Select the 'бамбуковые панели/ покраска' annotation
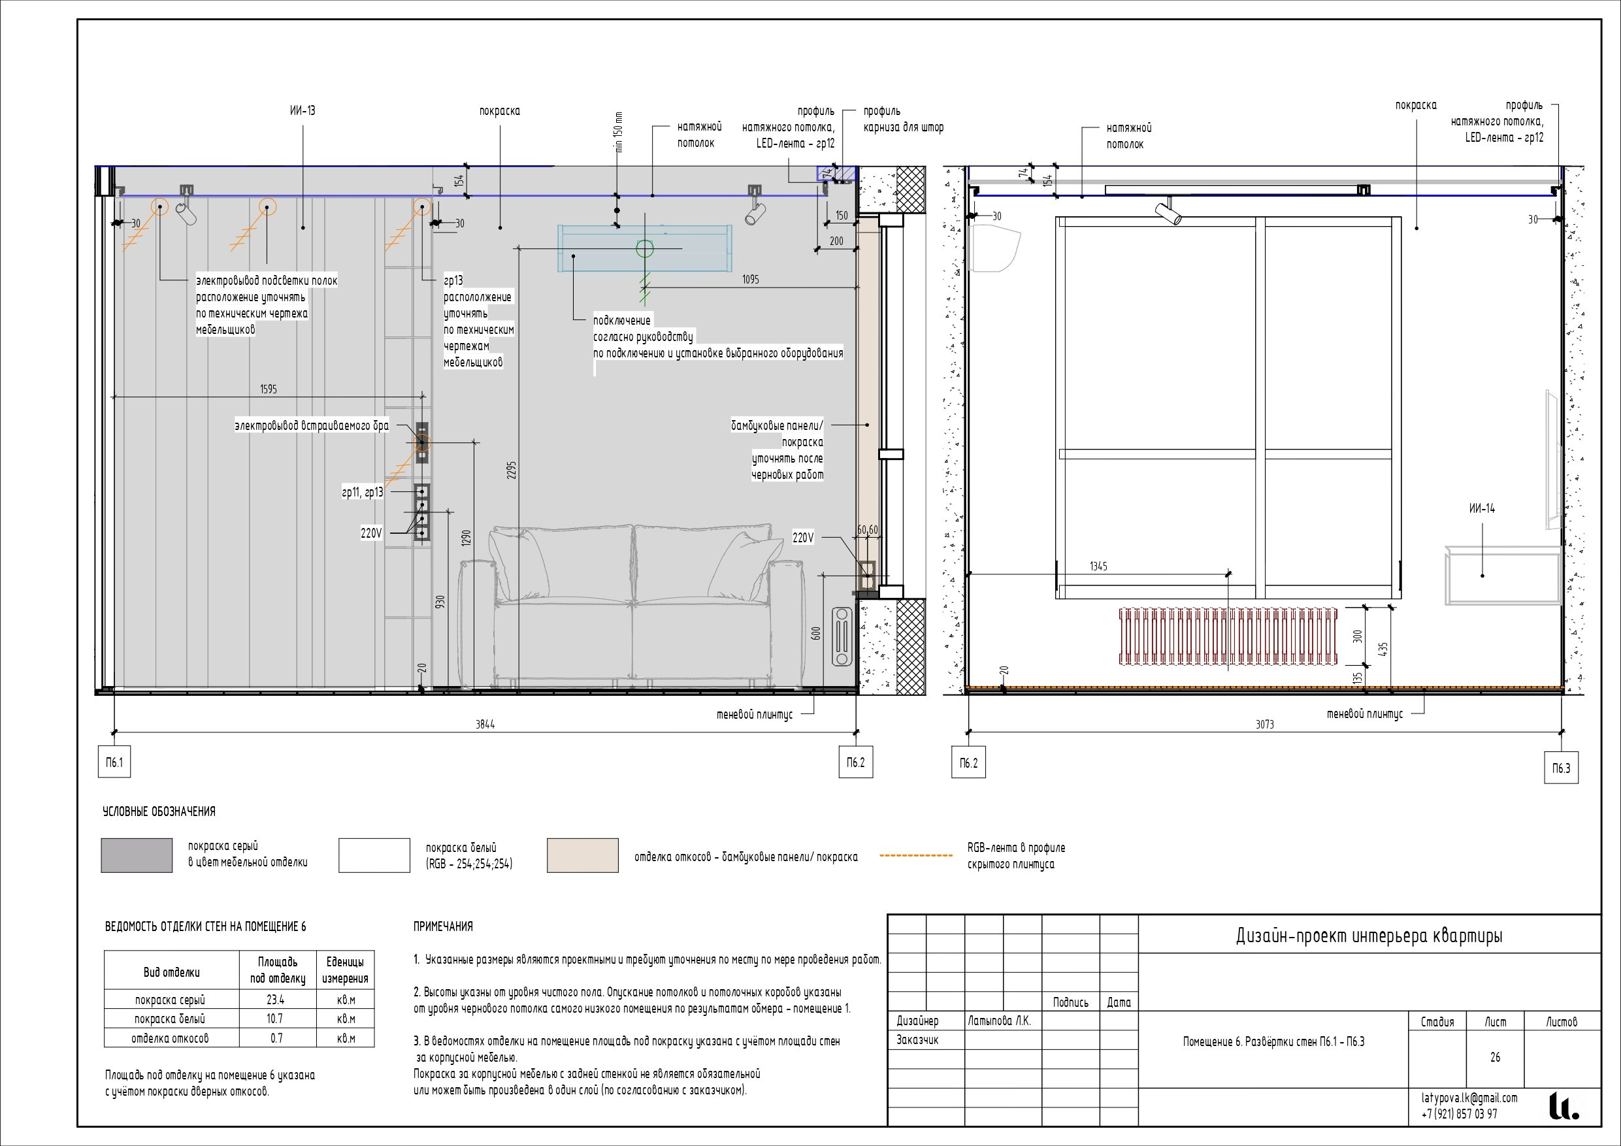This screenshot has width=1621, height=1146. (x=777, y=434)
